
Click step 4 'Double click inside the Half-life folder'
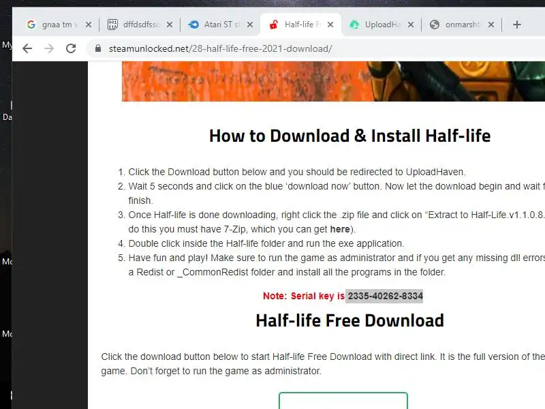tap(266, 243)
